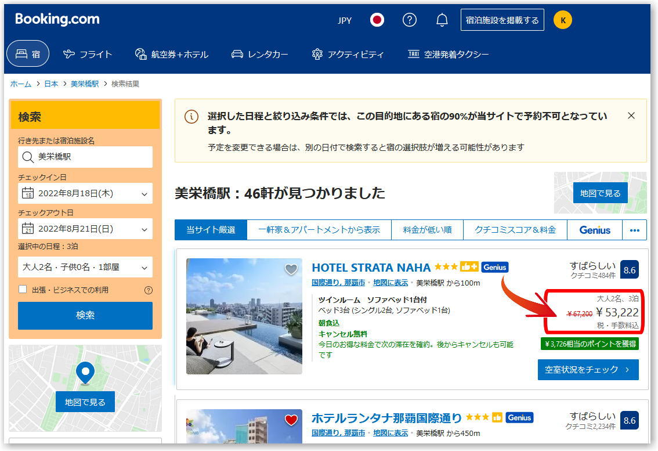Screen dimensions: 658x451
Task: Click the check-out calendar icon
Action: 28,229
